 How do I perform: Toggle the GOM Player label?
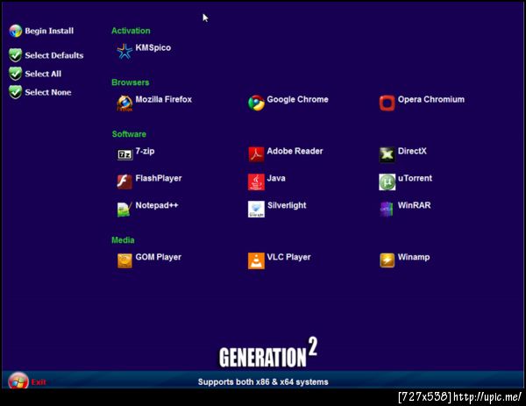click(x=159, y=257)
